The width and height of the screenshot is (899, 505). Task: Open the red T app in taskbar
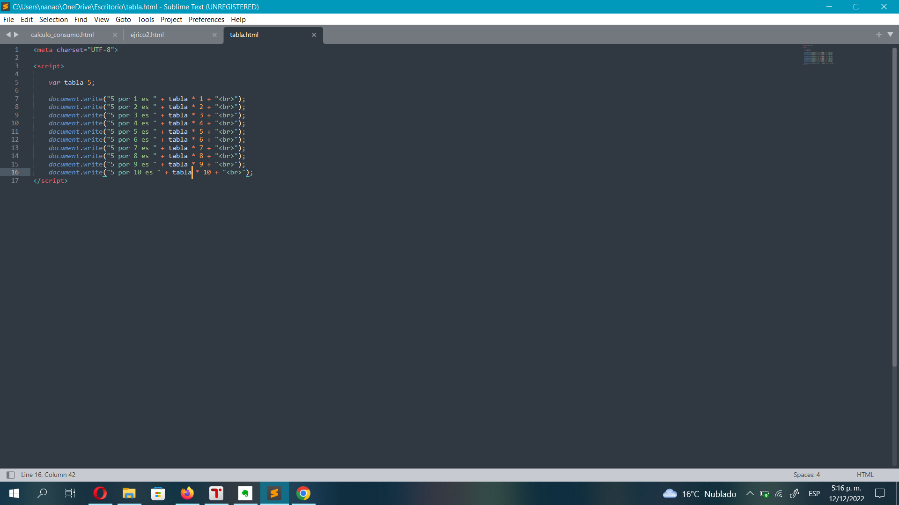216,493
